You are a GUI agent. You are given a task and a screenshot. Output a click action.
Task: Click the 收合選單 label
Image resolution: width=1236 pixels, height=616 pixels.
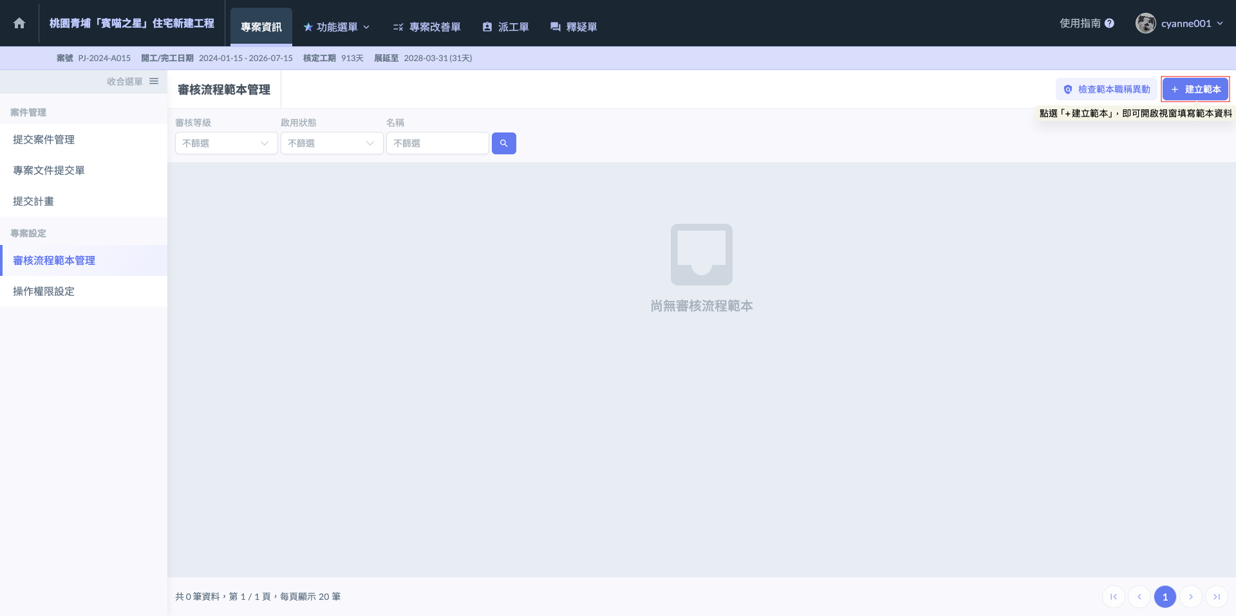point(125,81)
